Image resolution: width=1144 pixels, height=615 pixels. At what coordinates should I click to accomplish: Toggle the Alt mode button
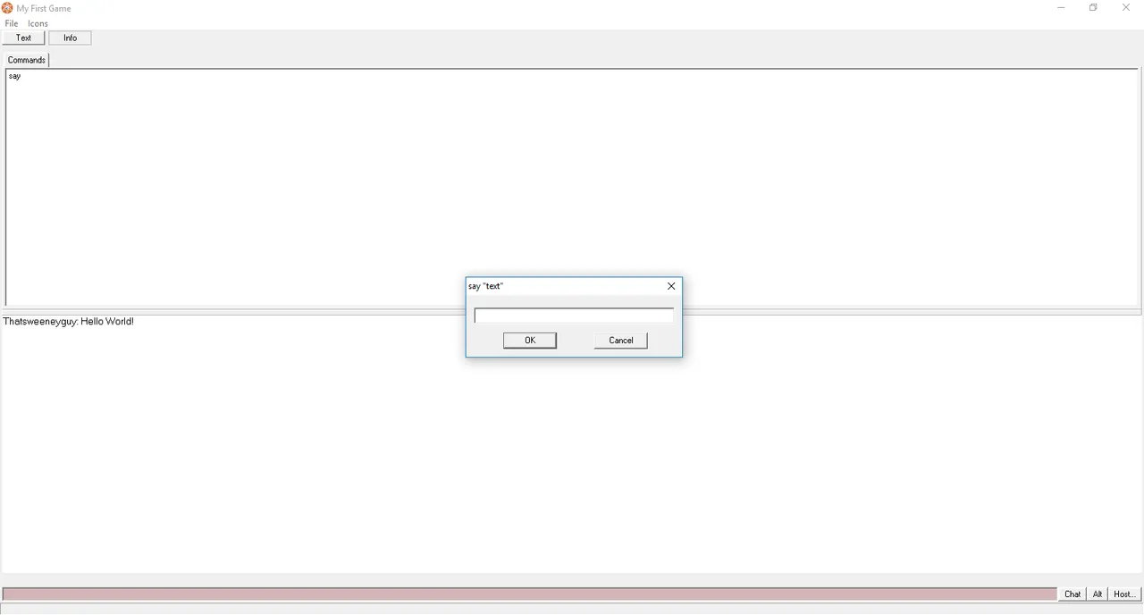[1098, 594]
